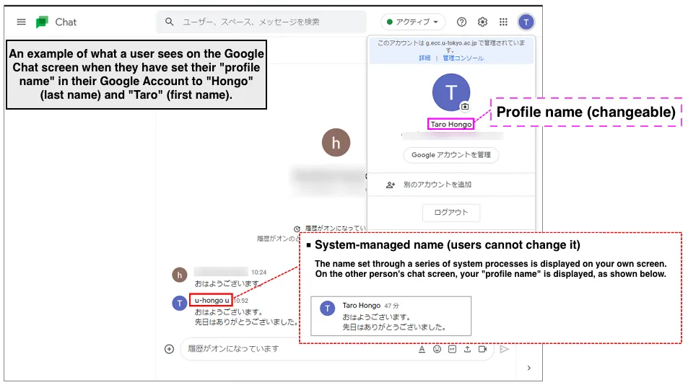This screenshot has height=385, width=688.
Task: Click the add video meeting icon
Action: point(483,349)
